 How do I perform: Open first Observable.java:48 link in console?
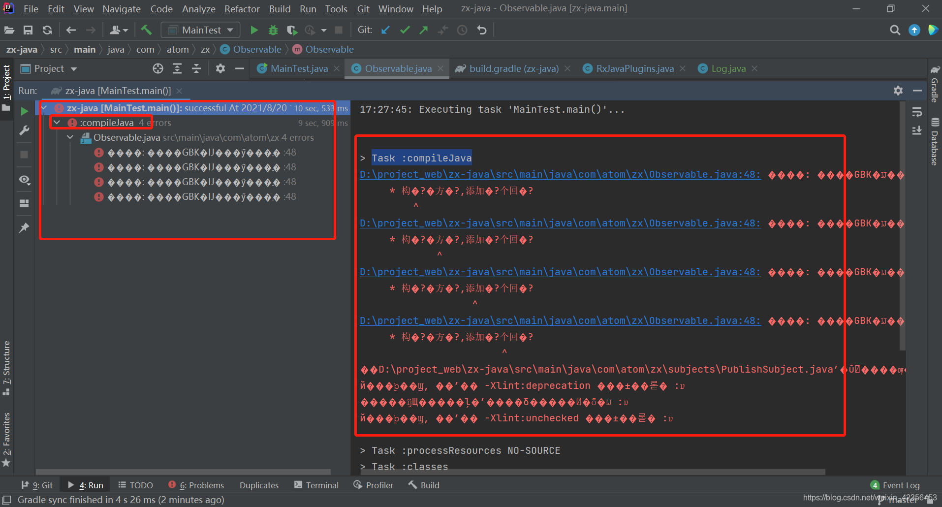[560, 175]
